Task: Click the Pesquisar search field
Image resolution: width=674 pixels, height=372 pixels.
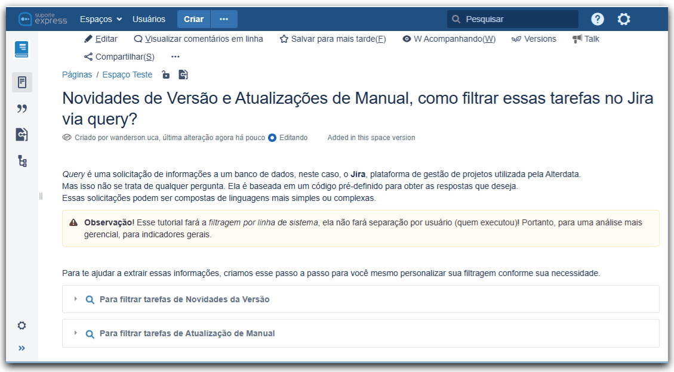Action: click(x=513, y=19)
